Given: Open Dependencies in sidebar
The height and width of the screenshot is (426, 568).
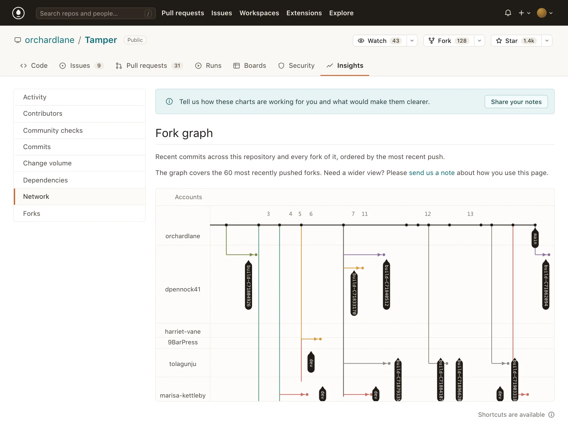Looking at the screenshot, I should tap(80, 180).
